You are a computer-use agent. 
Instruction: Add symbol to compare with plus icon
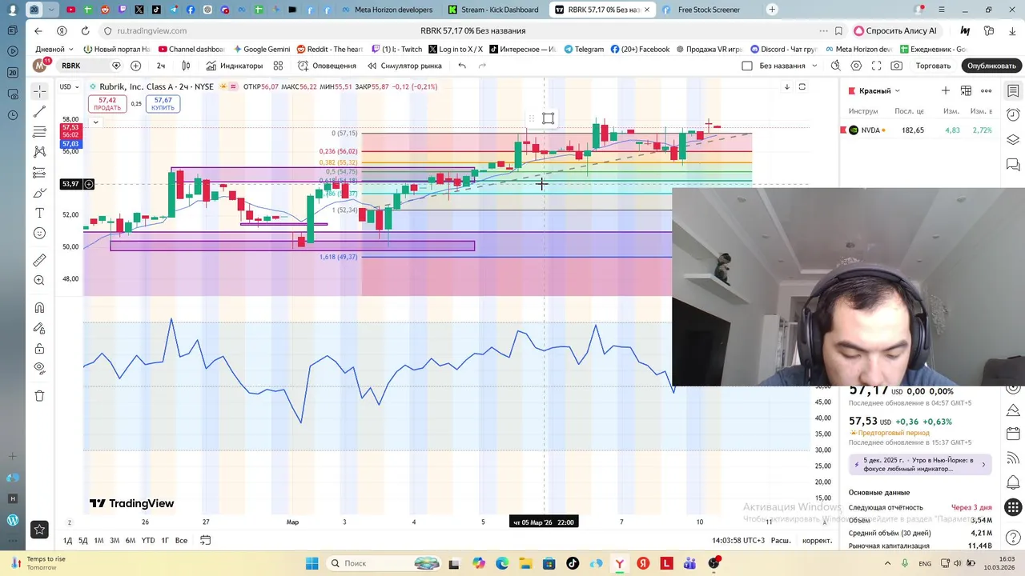[x=135, y=66]
